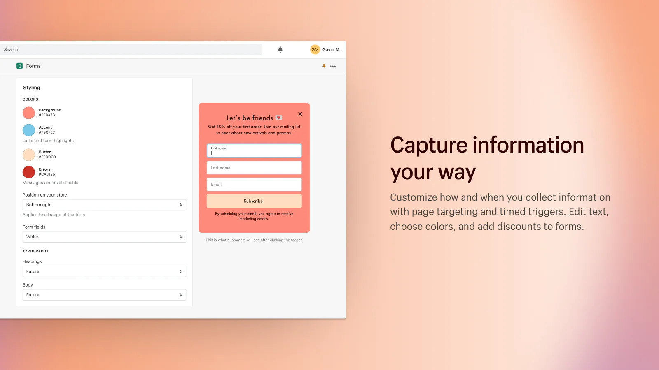This screenshot has height=370, width=659.
Task: Click the heart emoji in the popup heading
Action: point(278,117)
